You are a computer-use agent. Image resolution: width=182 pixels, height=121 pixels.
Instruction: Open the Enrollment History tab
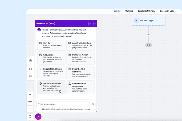(x=147, y=11)
